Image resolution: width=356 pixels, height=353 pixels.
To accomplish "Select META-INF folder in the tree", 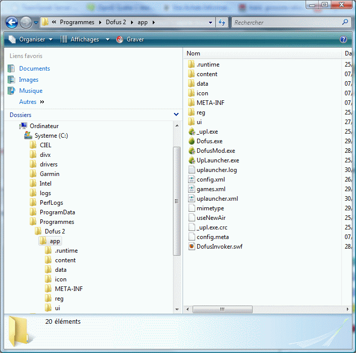I will point(69,289).
